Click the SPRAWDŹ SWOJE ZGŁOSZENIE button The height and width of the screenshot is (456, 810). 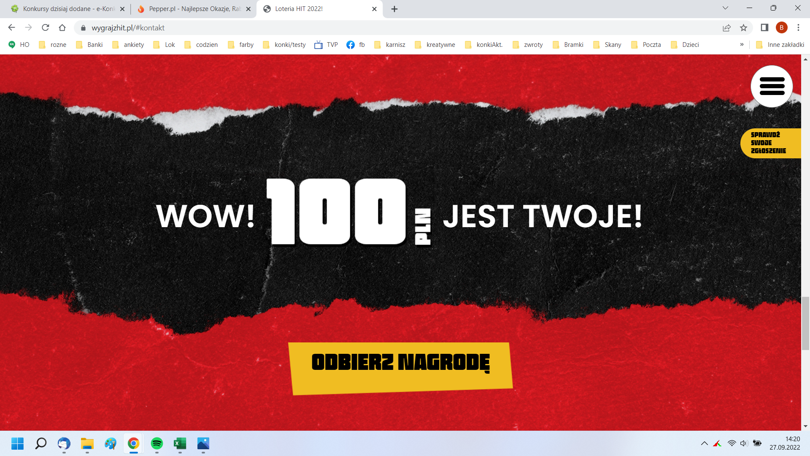point(770,143)
